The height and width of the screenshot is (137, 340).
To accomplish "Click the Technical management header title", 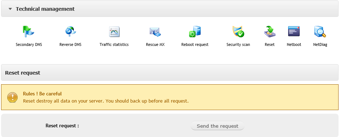I will 45,9.
